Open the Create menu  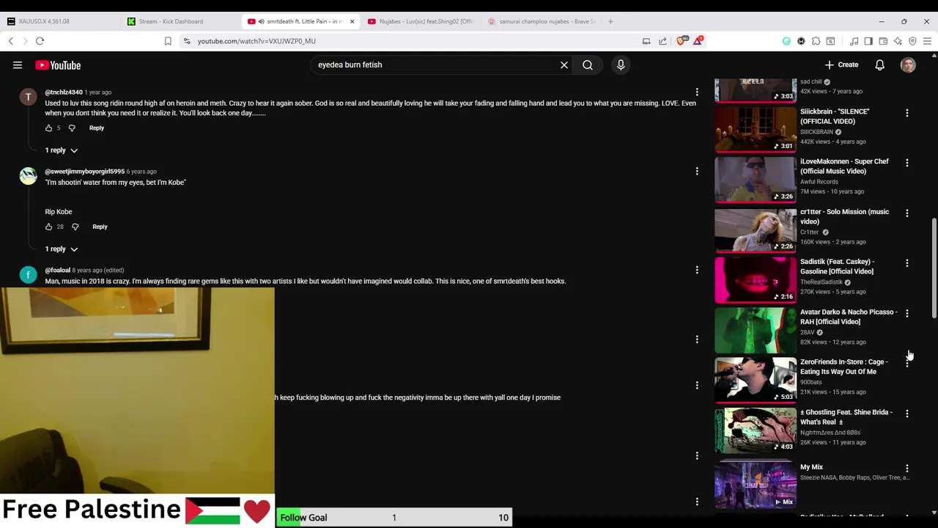click(841, 65)
